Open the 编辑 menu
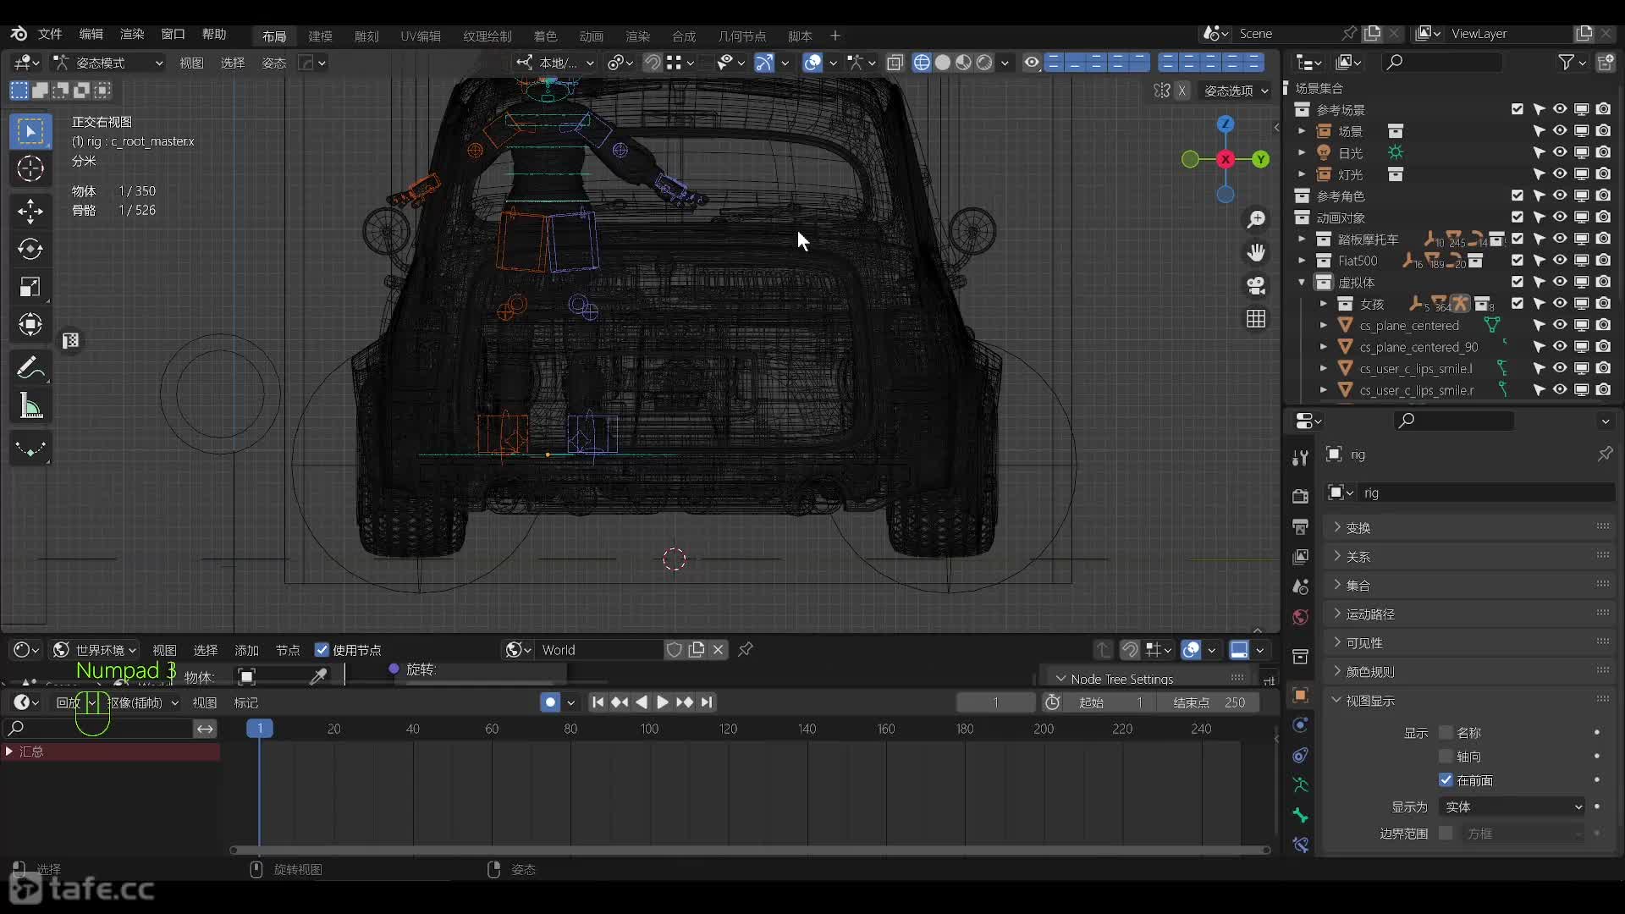Screen dimensions: 1625x914 click(x=91, y=34)
